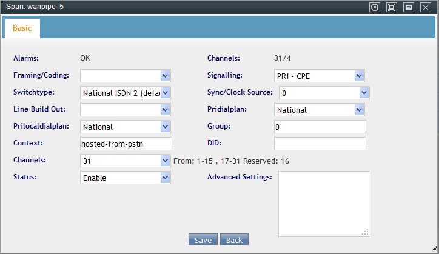The width and height of the screenshot is (439, 254).
Task: Expand the Line Build Out dropdown
Action: click(126, 110)
